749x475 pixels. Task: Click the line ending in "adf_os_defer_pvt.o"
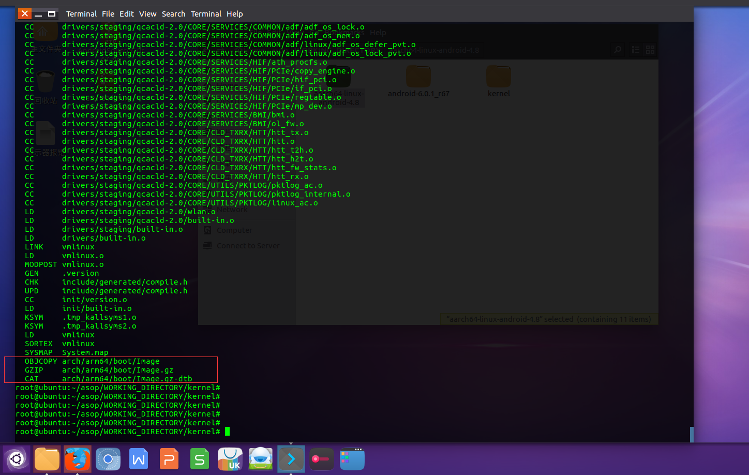(x=220, y=44)
